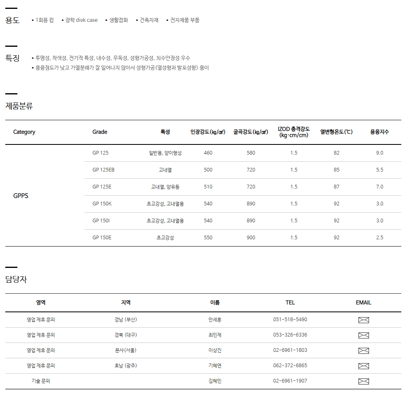This screenshot has height=395, width=409.
Task: Click the email icon for 김혜민
Action: (x=363, y=381)
